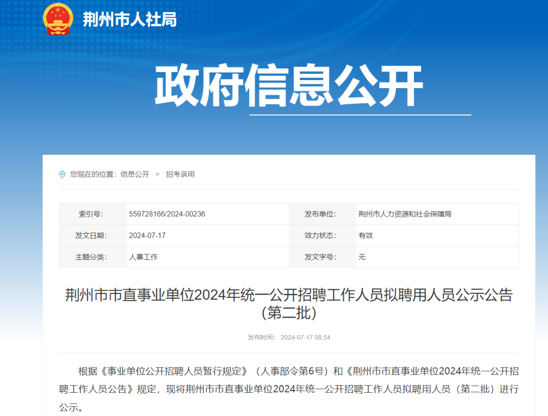Click the (第二批) subtitle line

point(289,313)
